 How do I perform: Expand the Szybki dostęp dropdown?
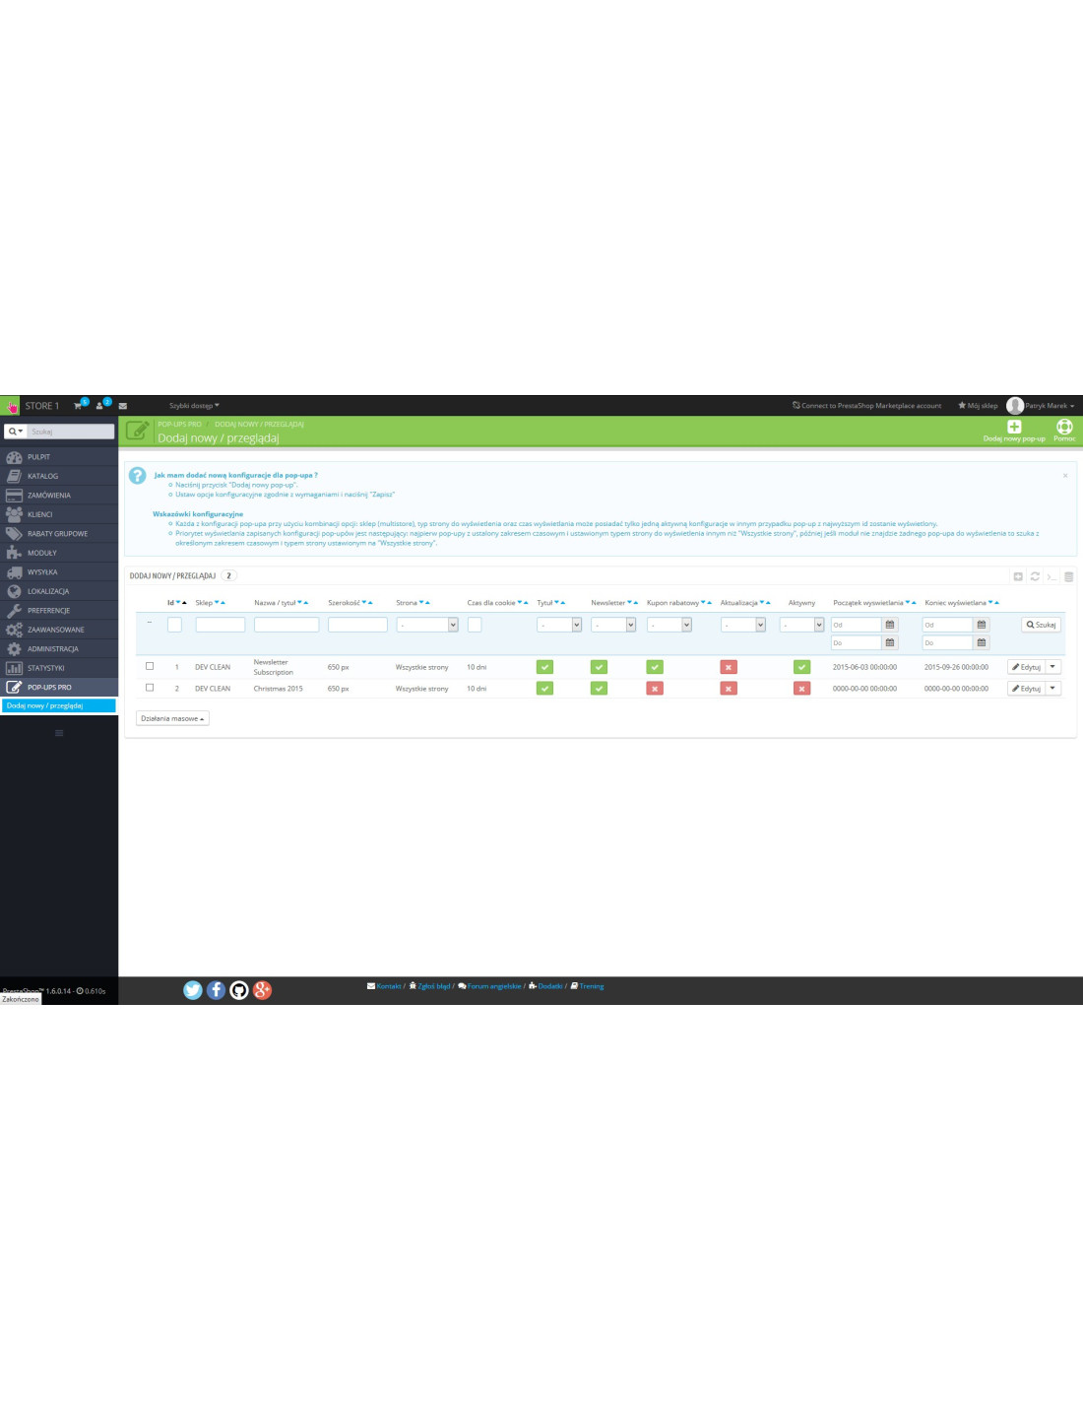pos(194,406)
